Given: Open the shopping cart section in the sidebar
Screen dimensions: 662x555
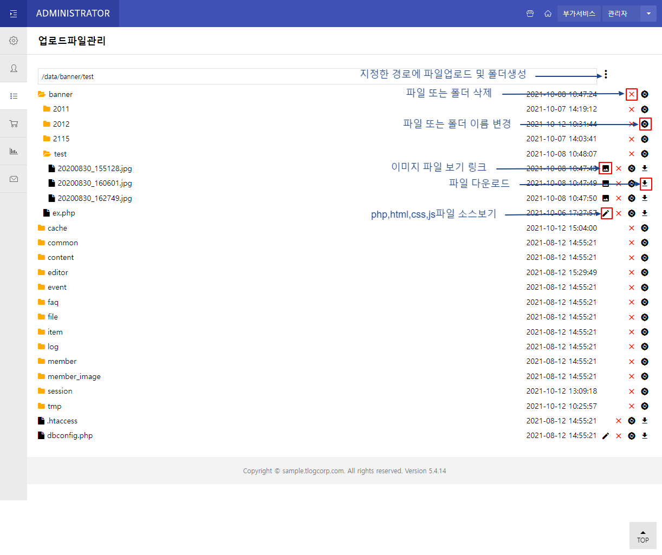Looking at the screenshot, I should (14, 123).
